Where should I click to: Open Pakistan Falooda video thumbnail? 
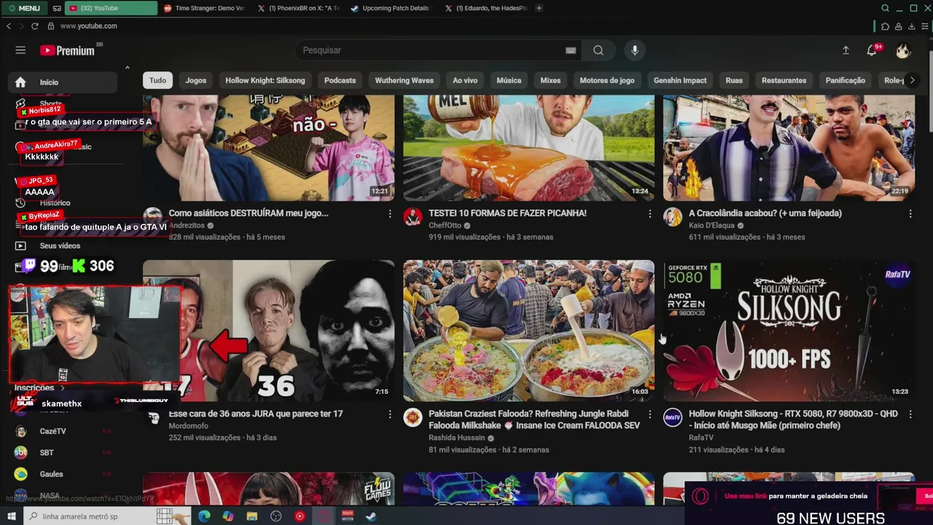528,331
